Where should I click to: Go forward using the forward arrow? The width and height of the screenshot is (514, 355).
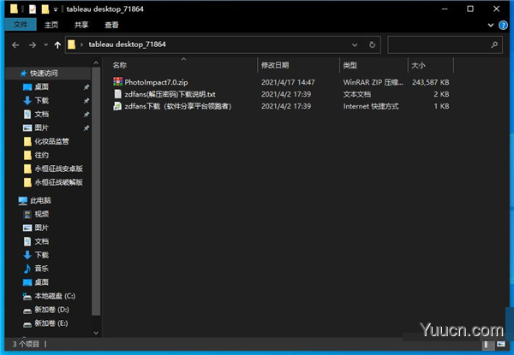coord(33,44)
